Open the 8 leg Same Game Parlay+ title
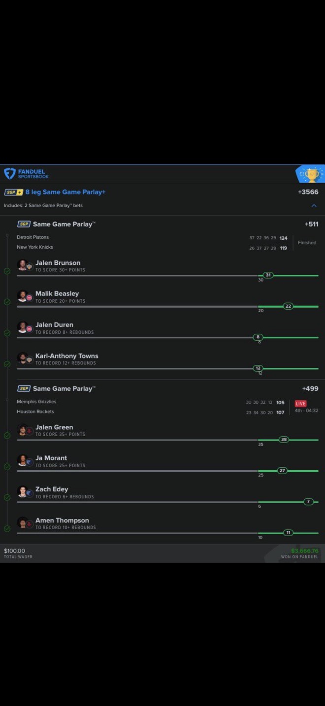Screen dimensions: 325x706 pyautogui.click(x=65, y=192)
